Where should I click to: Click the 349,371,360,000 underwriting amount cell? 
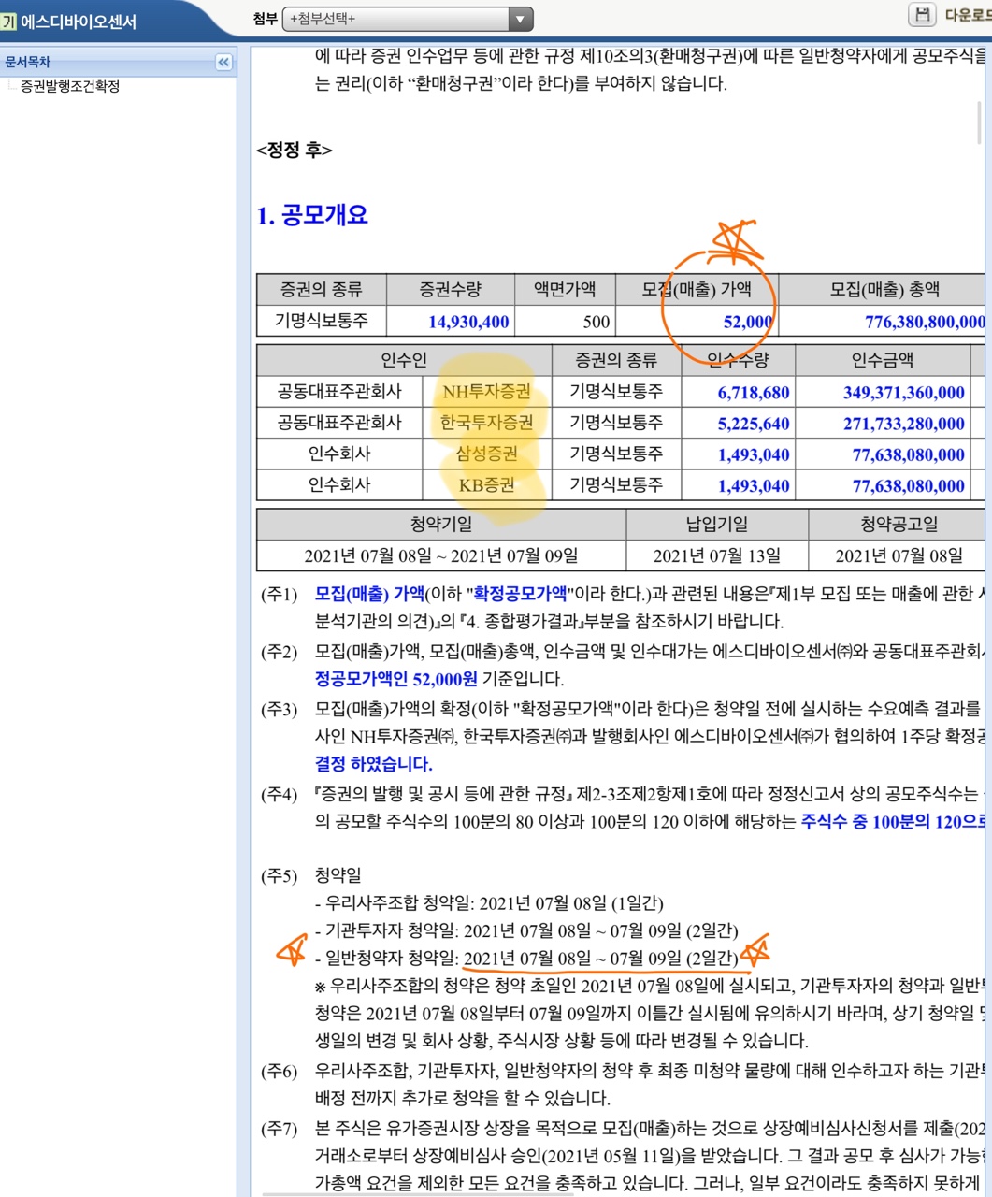883,393
